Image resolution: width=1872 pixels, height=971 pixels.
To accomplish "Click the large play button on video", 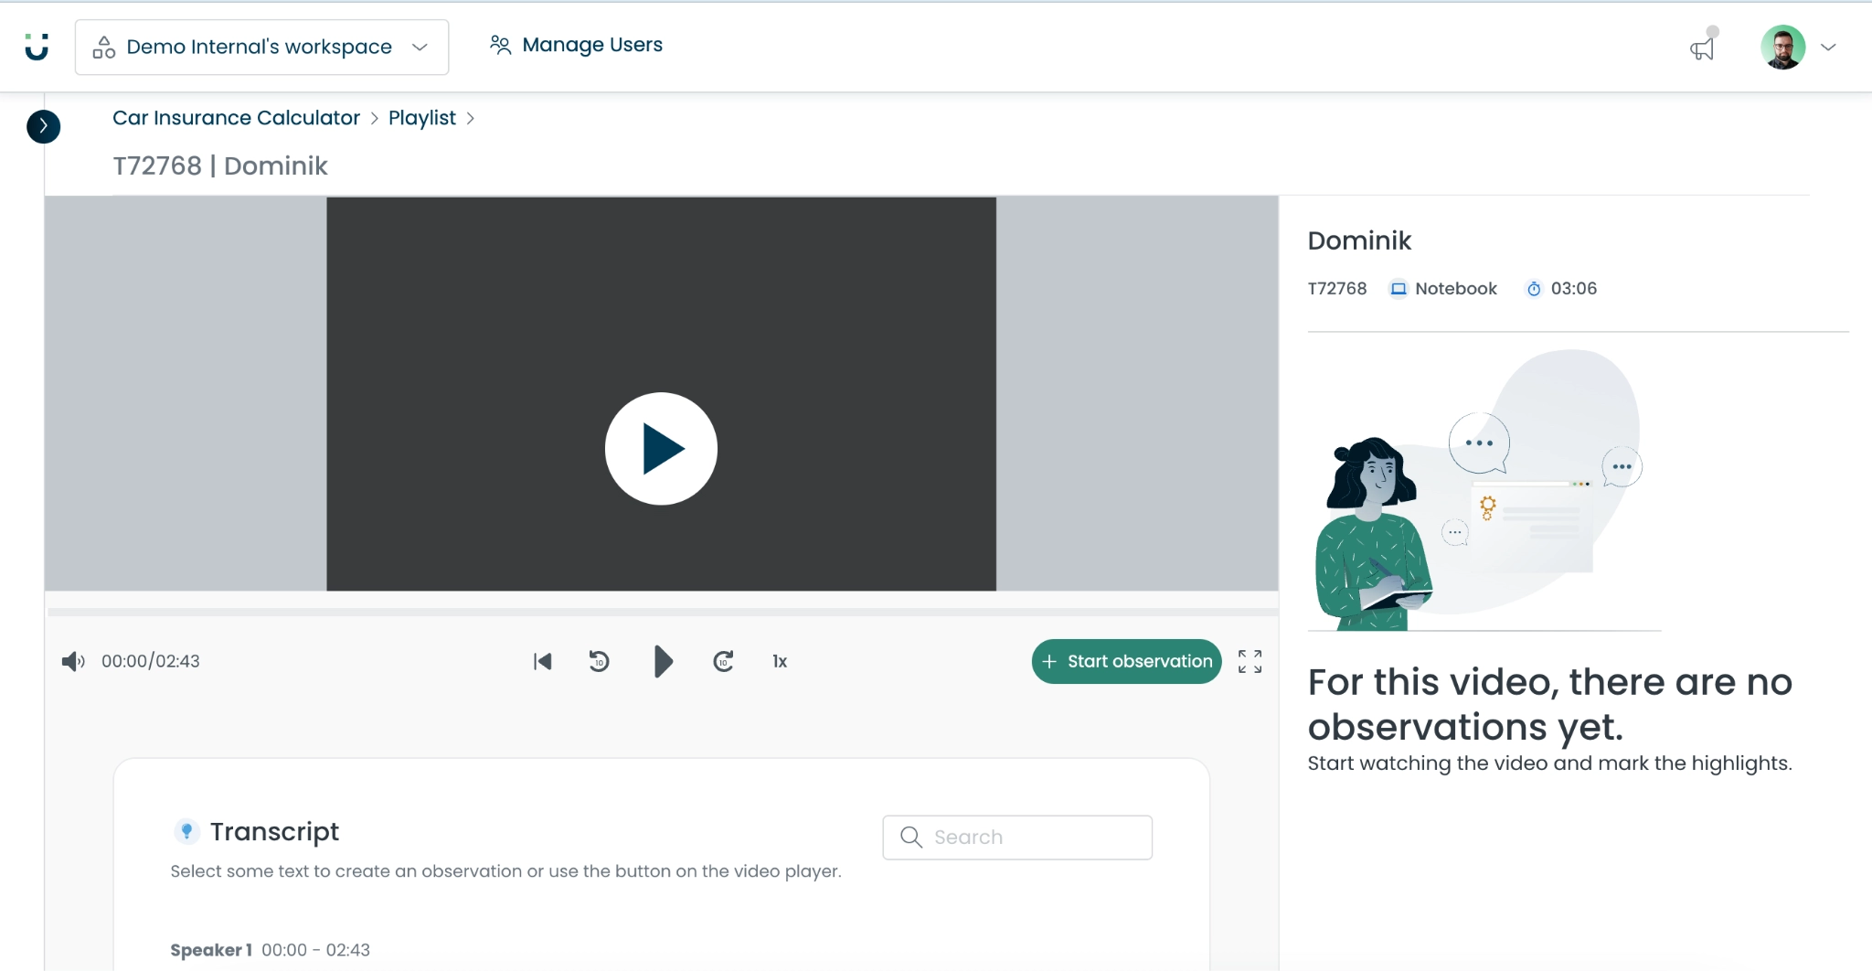I will click(661, 449).
